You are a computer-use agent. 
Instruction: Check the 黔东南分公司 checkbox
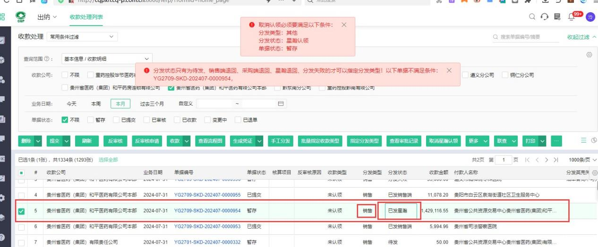tap(278, 88)
